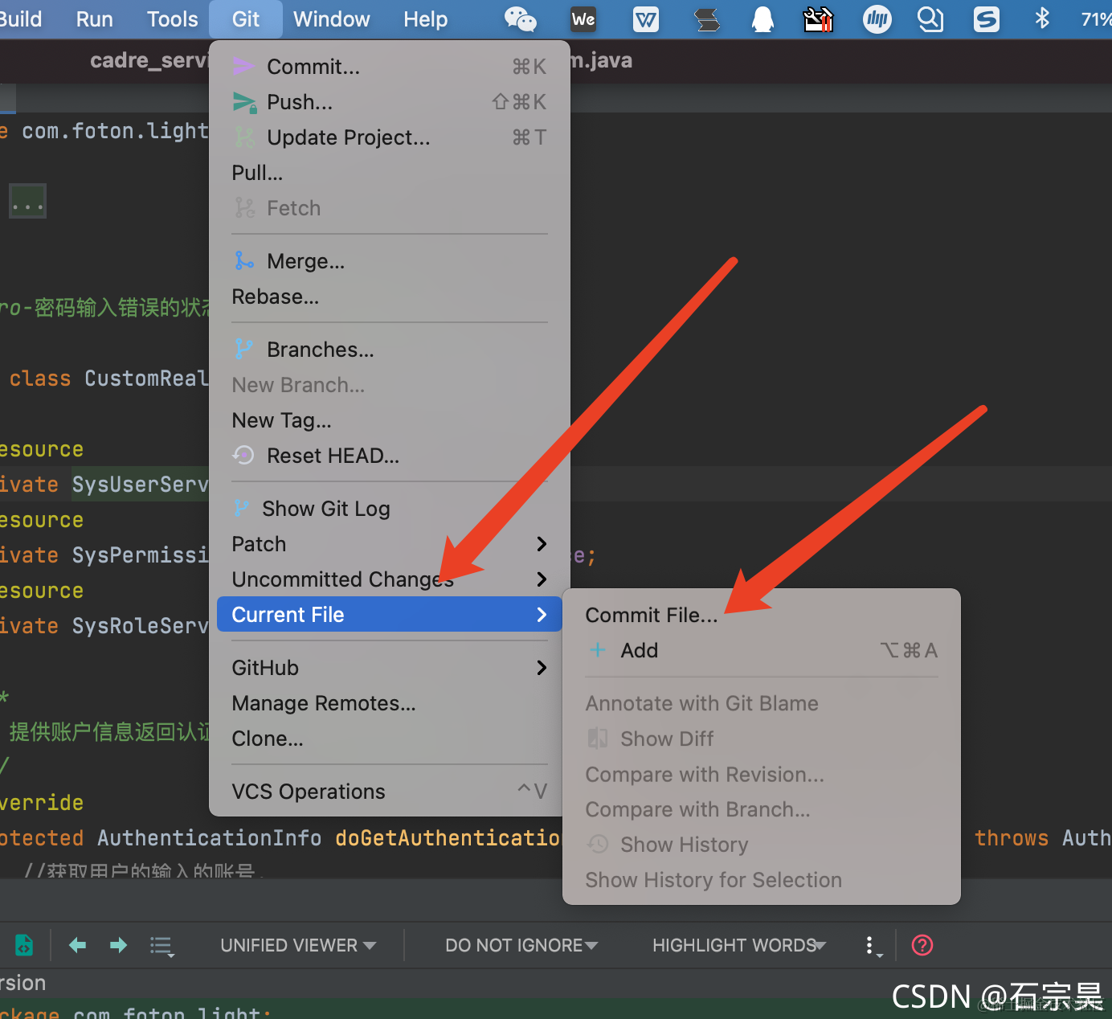Click the QQ penguin menu bar icon
The image size is (1112, 1019).
(x=762, y=18)
